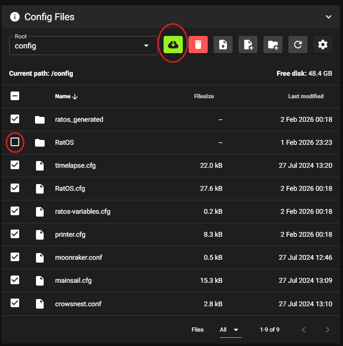Click the printer.cfg file icon
343x346 pixels.
point(40,235)
